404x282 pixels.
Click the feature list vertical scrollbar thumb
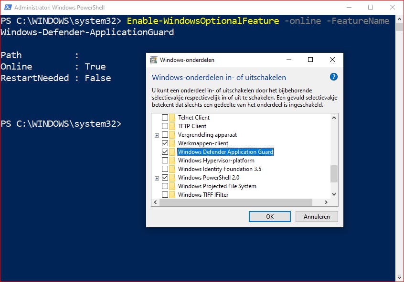pos(334,174)
